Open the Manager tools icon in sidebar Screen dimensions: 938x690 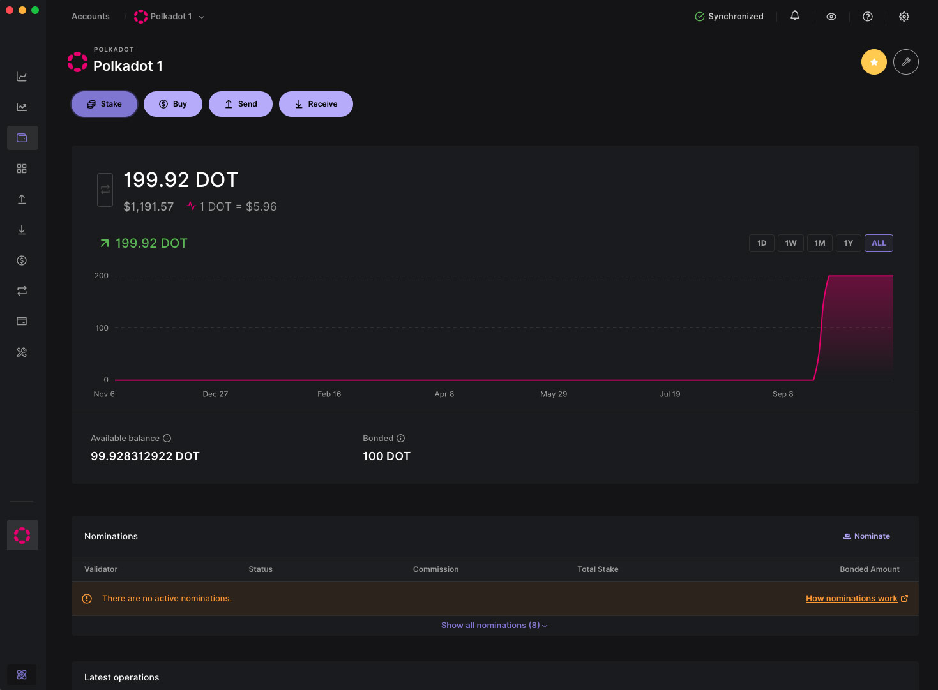(22, 352)
